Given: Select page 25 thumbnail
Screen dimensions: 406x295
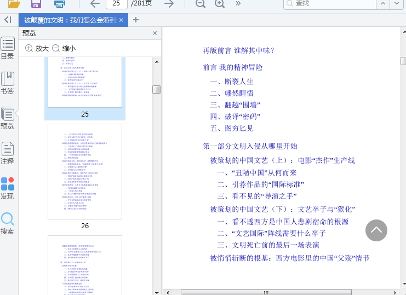Looking at the screenshot, I should click(85, 88).
